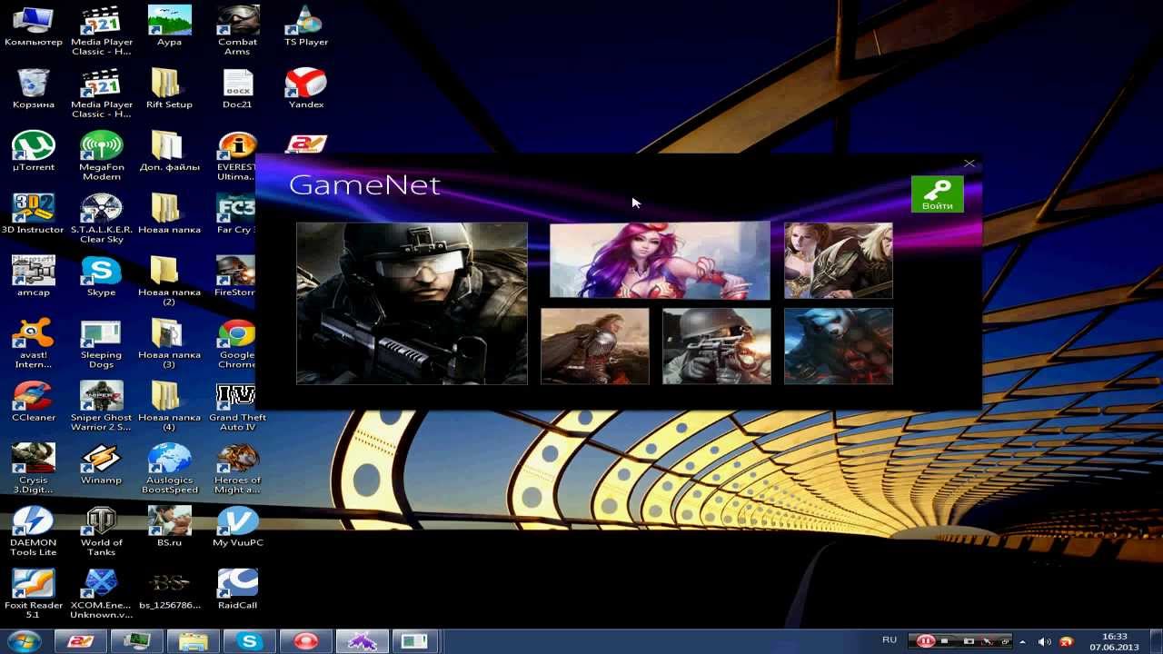This screenshot has height=654, width=1163.
Task: Open file explorer folder in taskbar
Action: point(194,641)
